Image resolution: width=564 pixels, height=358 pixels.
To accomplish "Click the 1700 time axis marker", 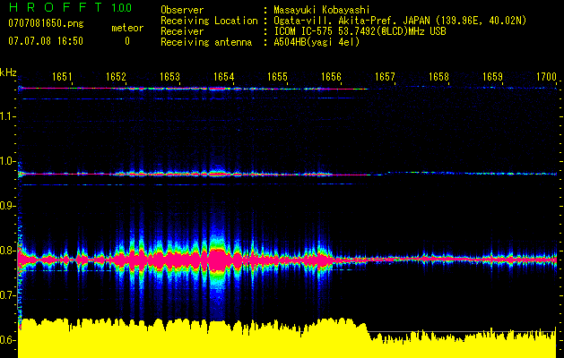I will 546,77.
